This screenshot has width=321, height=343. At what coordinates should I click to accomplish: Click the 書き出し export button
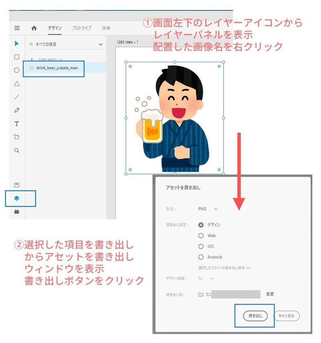click(255, 316)
